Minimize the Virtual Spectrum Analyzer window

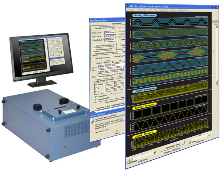212,7
